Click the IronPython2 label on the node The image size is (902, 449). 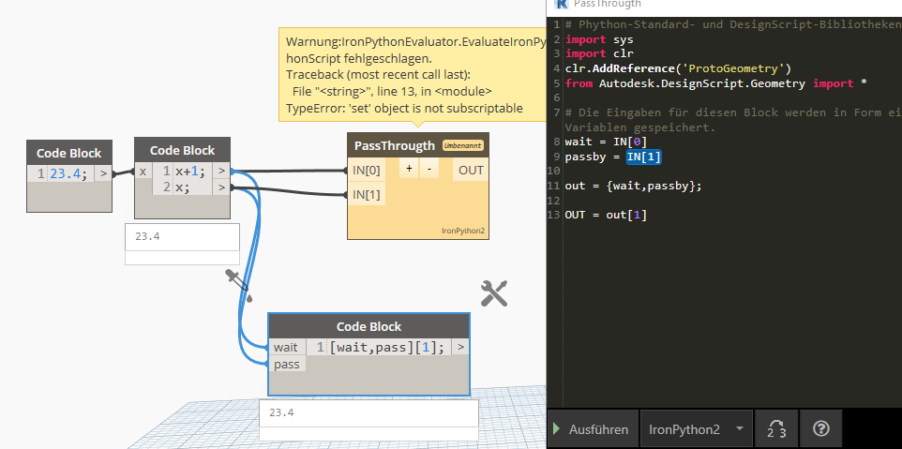tap(463, 232)
